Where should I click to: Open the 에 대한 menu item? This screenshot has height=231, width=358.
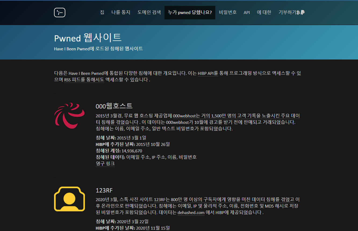tap(264, 12)
